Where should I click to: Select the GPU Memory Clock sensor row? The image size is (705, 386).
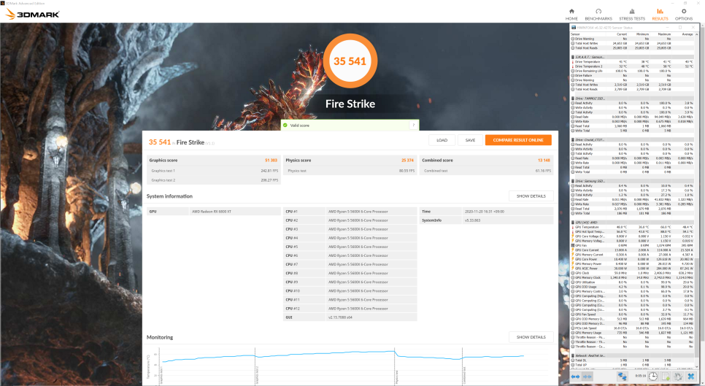632,278
